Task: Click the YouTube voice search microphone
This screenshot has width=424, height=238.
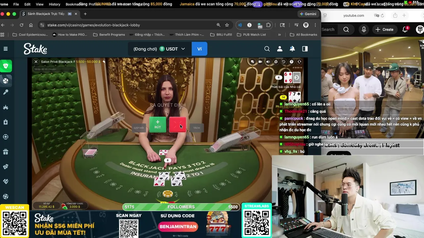Action: point(364,29)
